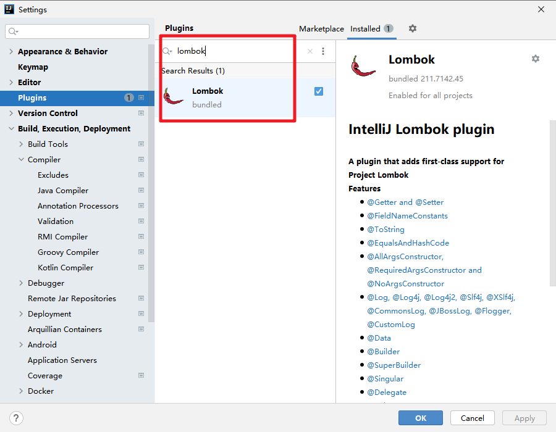Click the Apply button
The image size is (556, 432).
(524, 418)
